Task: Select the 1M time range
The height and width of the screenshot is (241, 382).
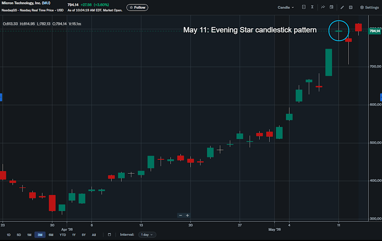Action: point(29,235)
